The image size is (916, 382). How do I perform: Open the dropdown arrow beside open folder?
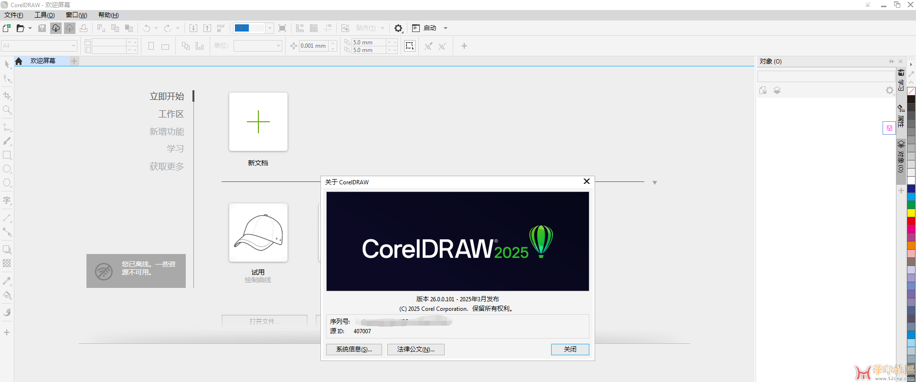tap(30, 28)
